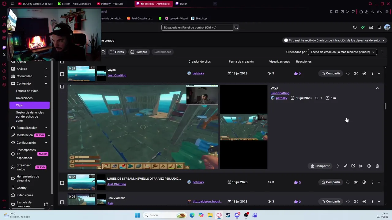
Task: Open una Vladimir clip more options
Action: tap(372, 201)
